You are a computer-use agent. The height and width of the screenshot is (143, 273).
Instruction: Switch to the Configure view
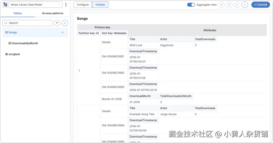(x=83, y=5)
